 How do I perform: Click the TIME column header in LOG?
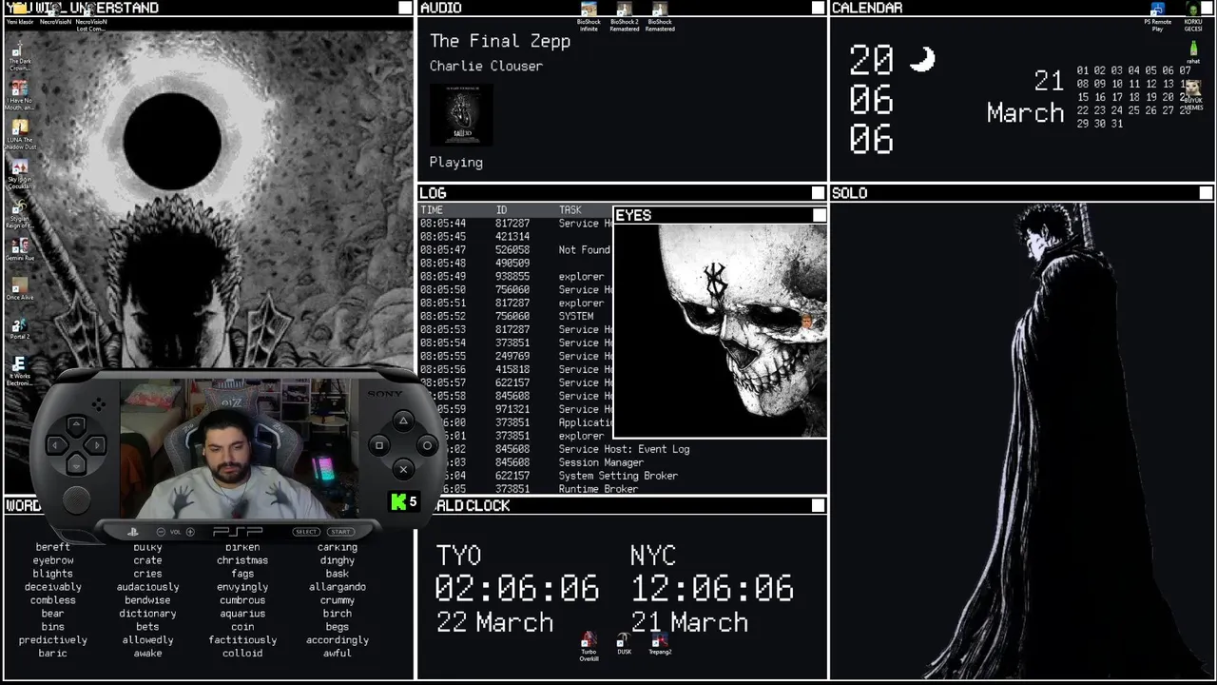[432, 210]
